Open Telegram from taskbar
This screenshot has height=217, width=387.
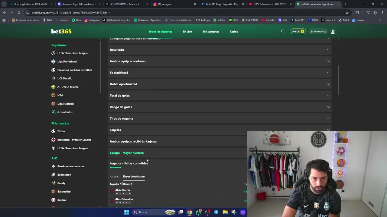click(216, 212)
